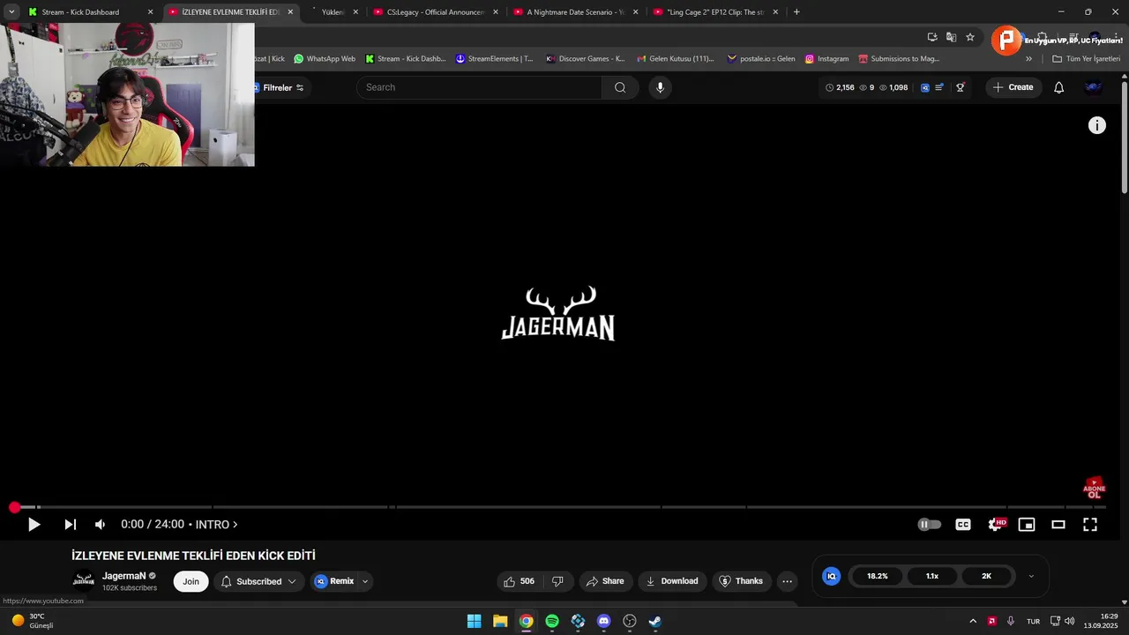Expand Remix dropdown arrow
The image size is (1129, 635).
point(365,581)
